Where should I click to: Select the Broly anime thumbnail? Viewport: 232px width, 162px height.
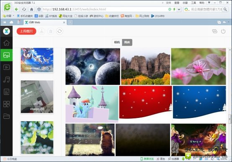pyautogui.click(x=198, y=140)
